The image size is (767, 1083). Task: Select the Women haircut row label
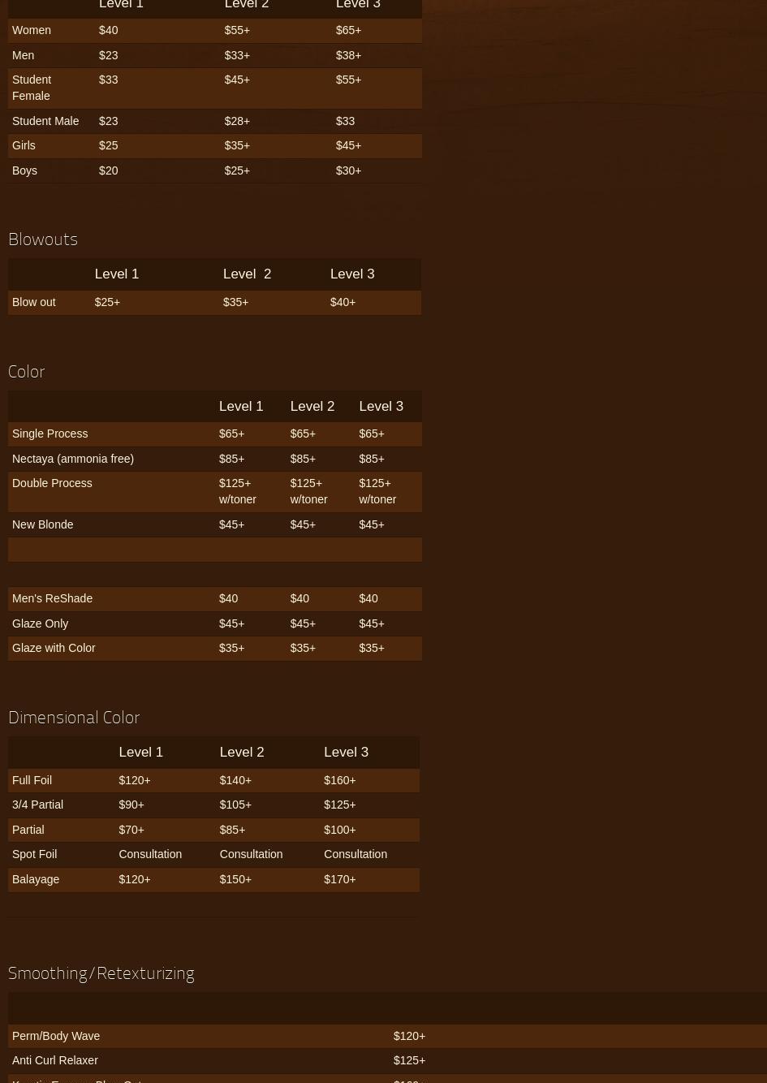point(32,30)
